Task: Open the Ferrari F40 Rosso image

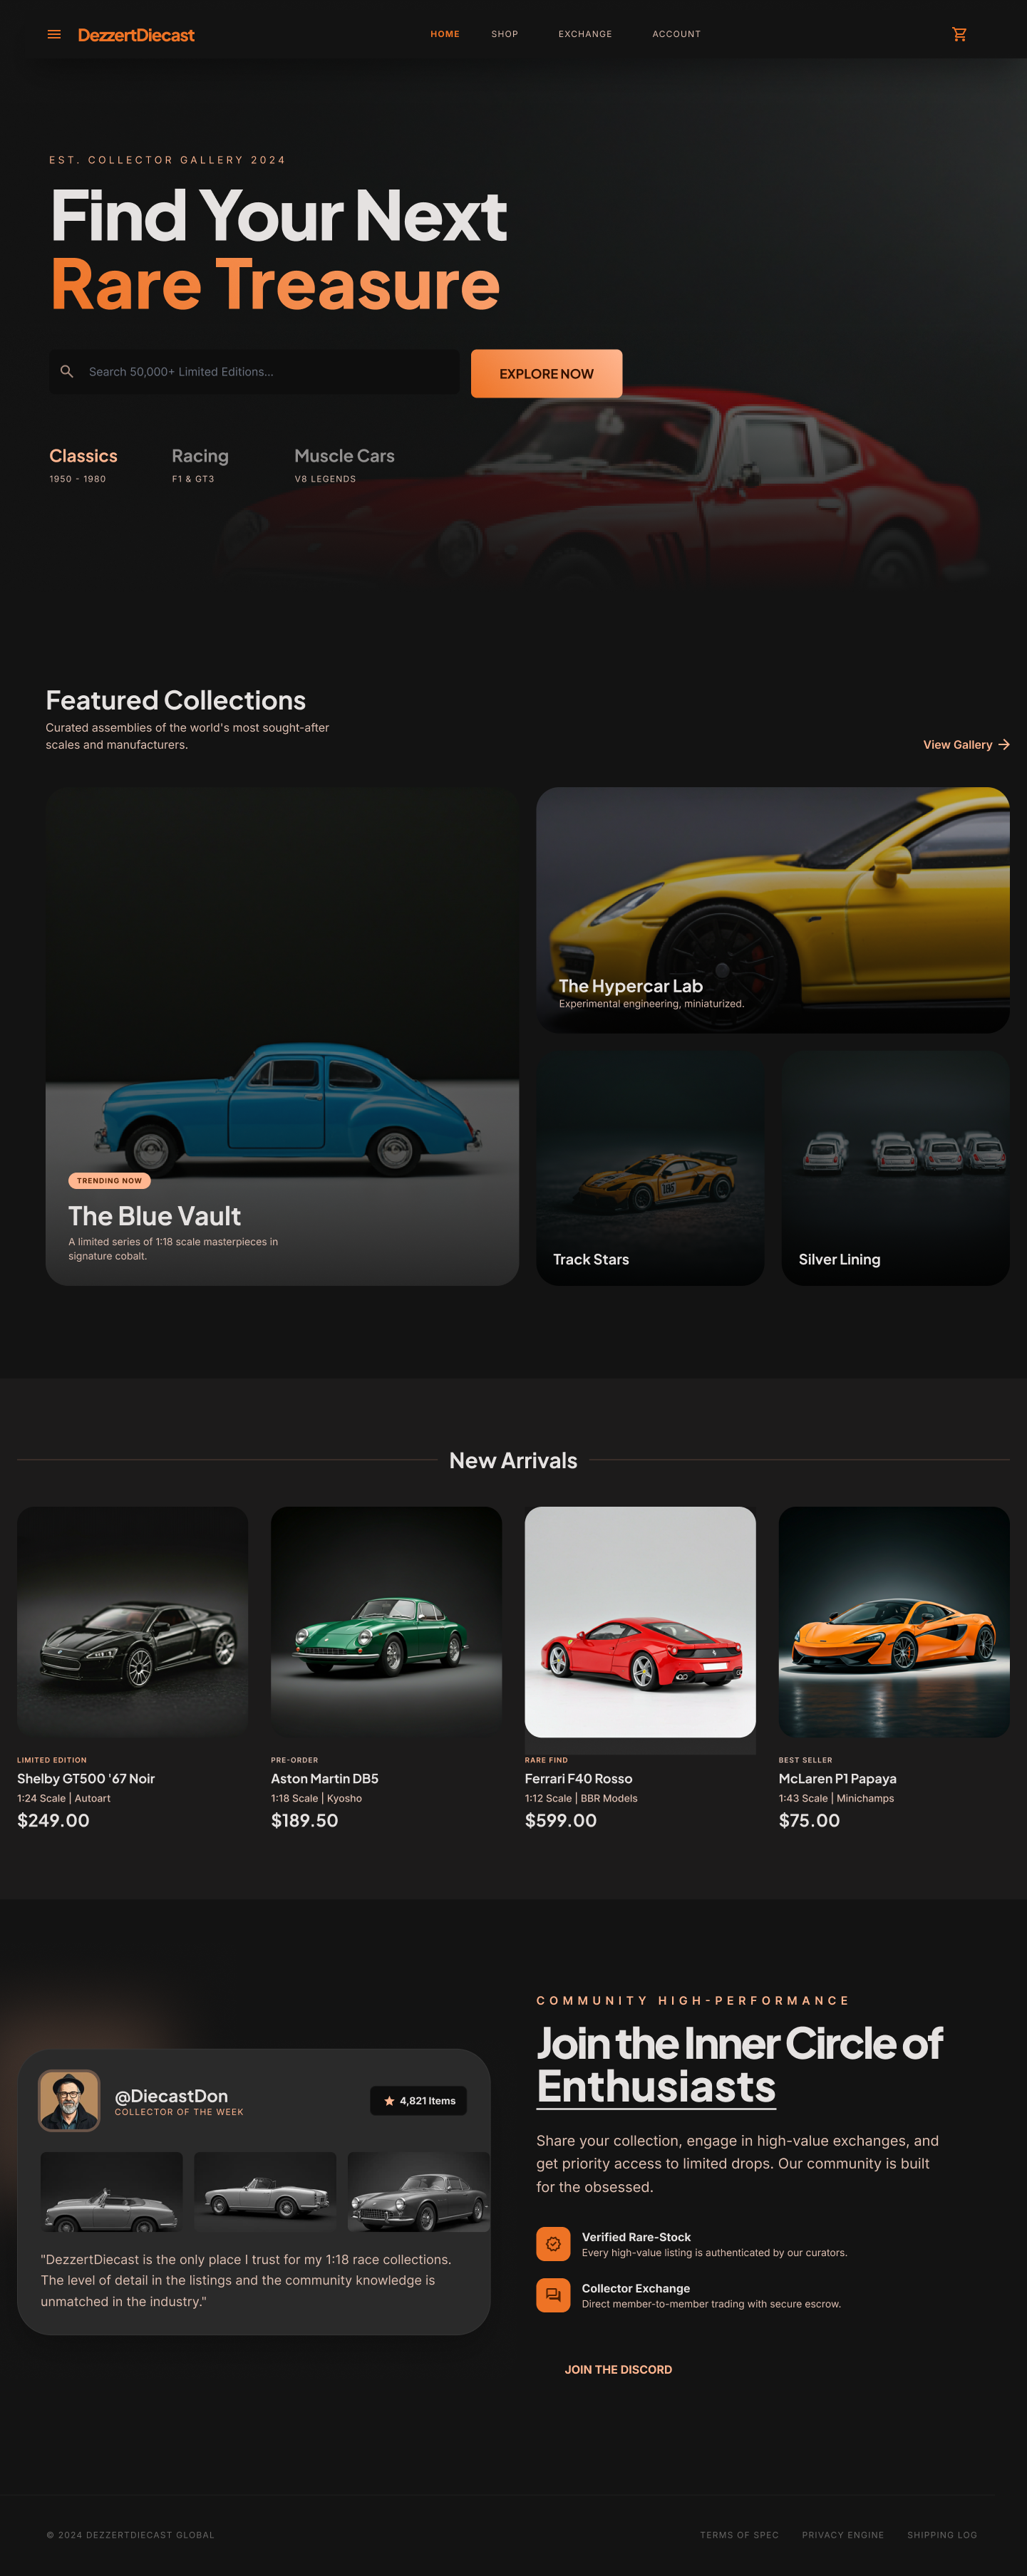Action: click(640, 1621)
